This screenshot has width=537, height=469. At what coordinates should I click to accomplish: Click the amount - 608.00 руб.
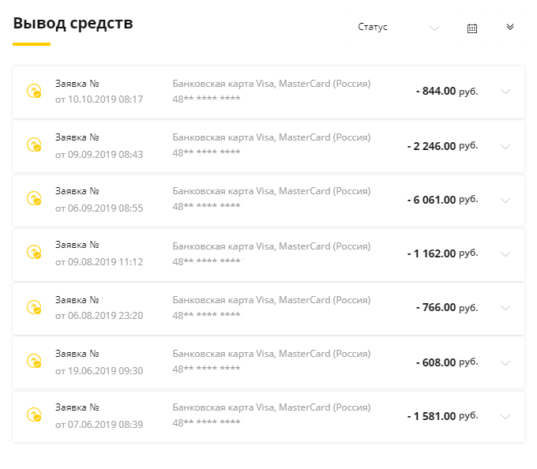447,362
